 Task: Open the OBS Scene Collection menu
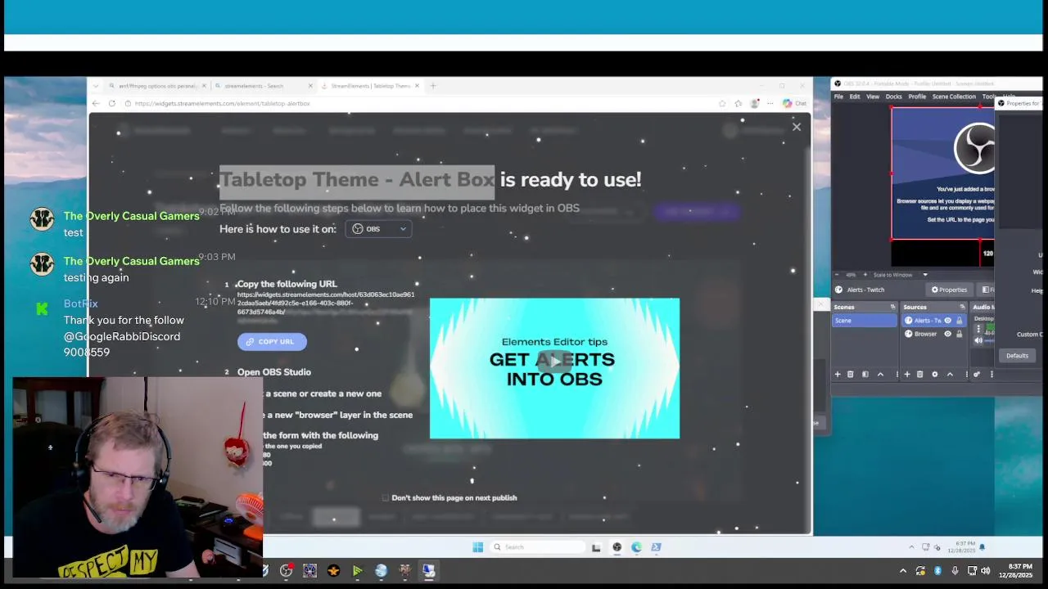coord(954,97)
